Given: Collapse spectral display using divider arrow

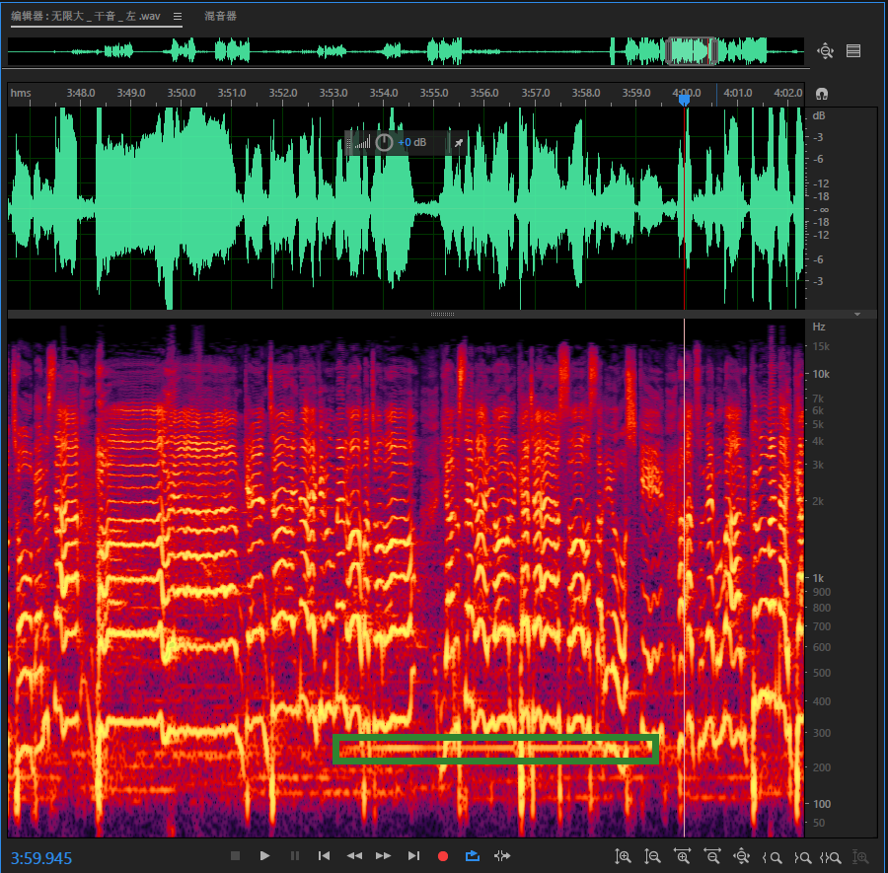Looking at the screenshot, I should coord(857,314).
